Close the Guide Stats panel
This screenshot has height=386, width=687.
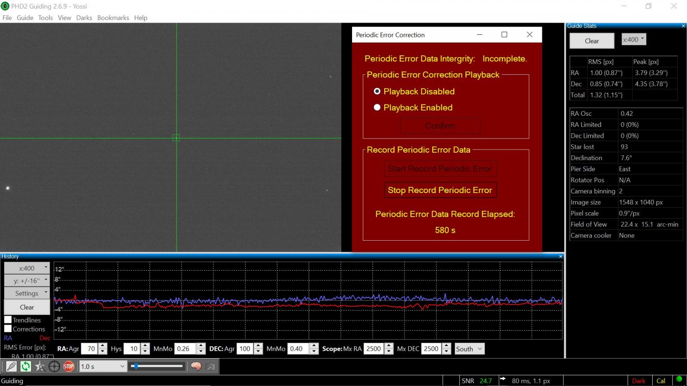[684, 26]
